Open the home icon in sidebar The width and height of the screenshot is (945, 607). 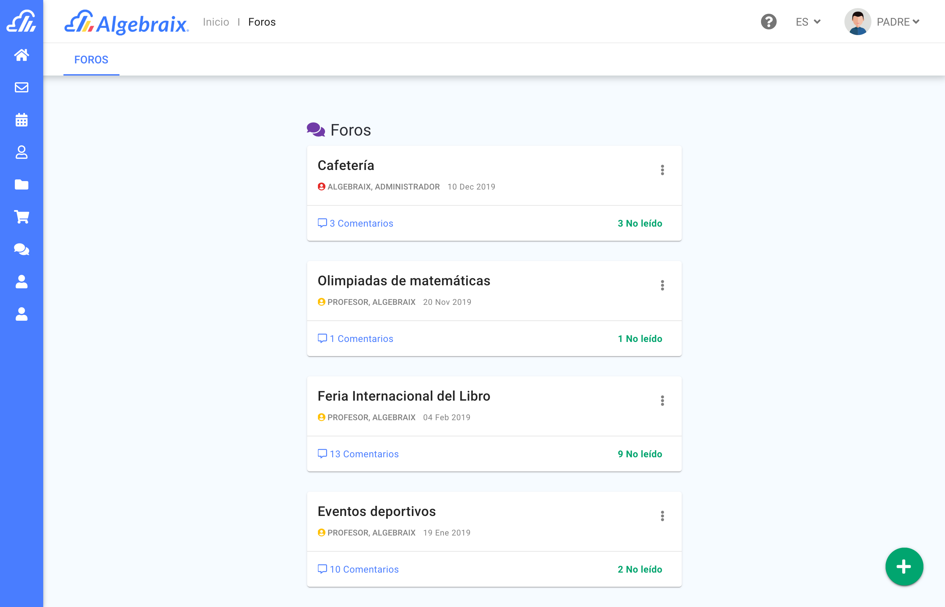pyautogui.click(x=21, y=55)
